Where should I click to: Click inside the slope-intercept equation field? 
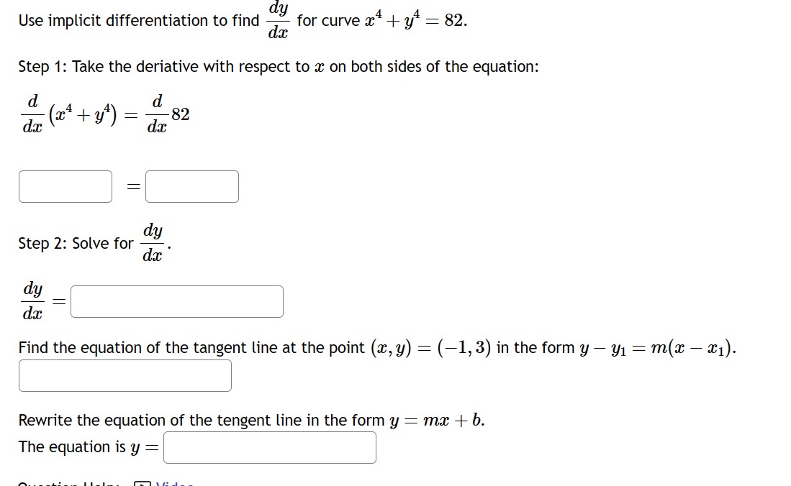click(x=270, y=447)
